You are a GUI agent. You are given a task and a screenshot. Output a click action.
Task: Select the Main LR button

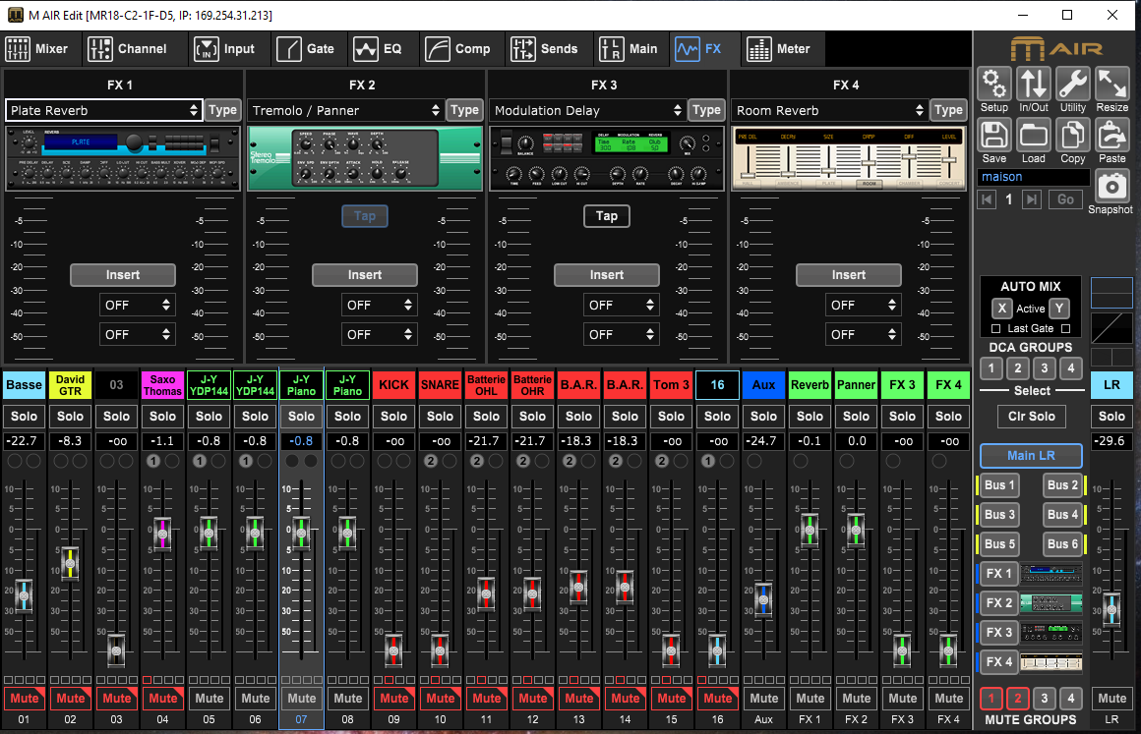point(1031,456)
